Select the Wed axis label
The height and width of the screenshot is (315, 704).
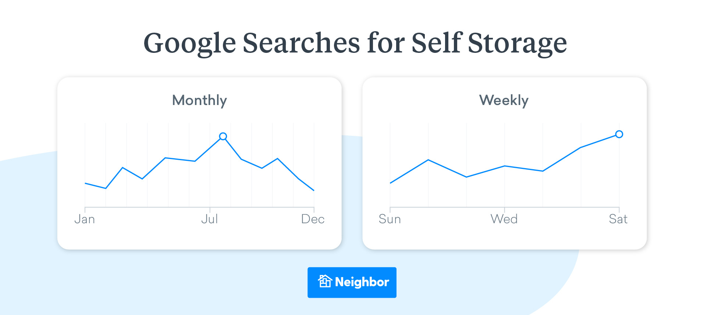[504, 219]
